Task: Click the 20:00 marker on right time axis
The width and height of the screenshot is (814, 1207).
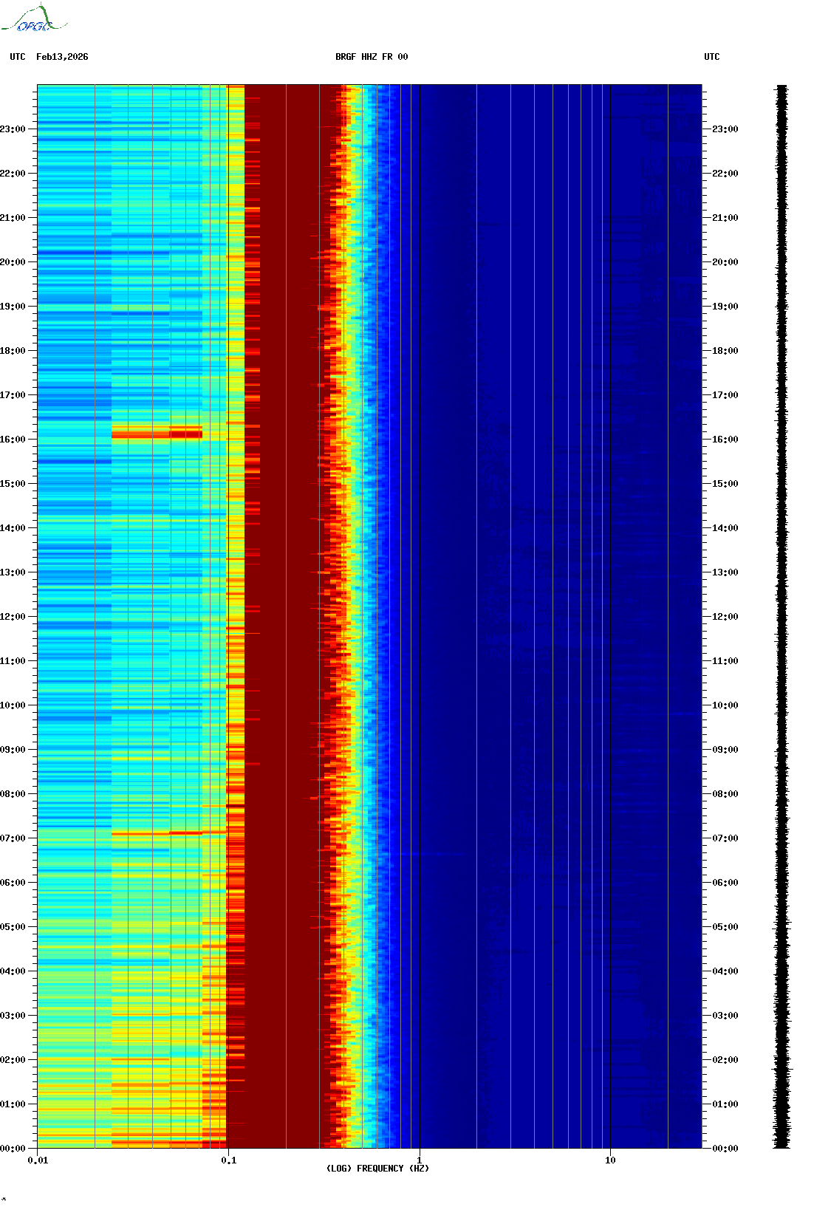Action: (x=725, y=262)
